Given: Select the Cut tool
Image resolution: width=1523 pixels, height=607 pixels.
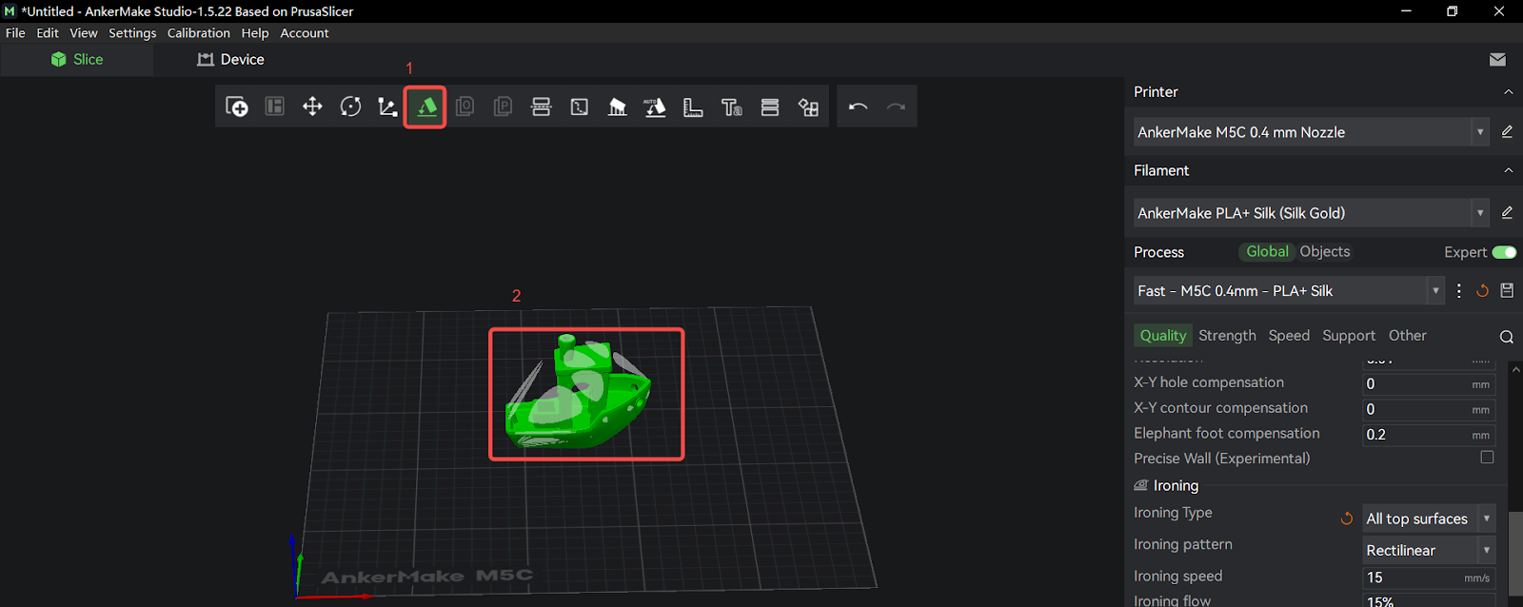Looking at the screenshot, I should pyautogui.click(x=541, y=107).
